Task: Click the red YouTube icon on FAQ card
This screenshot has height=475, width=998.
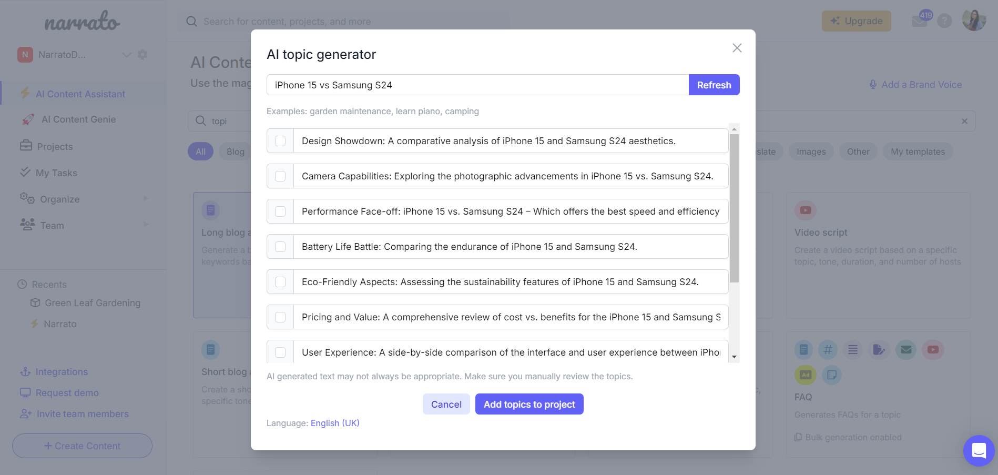Action: [933, 349]
